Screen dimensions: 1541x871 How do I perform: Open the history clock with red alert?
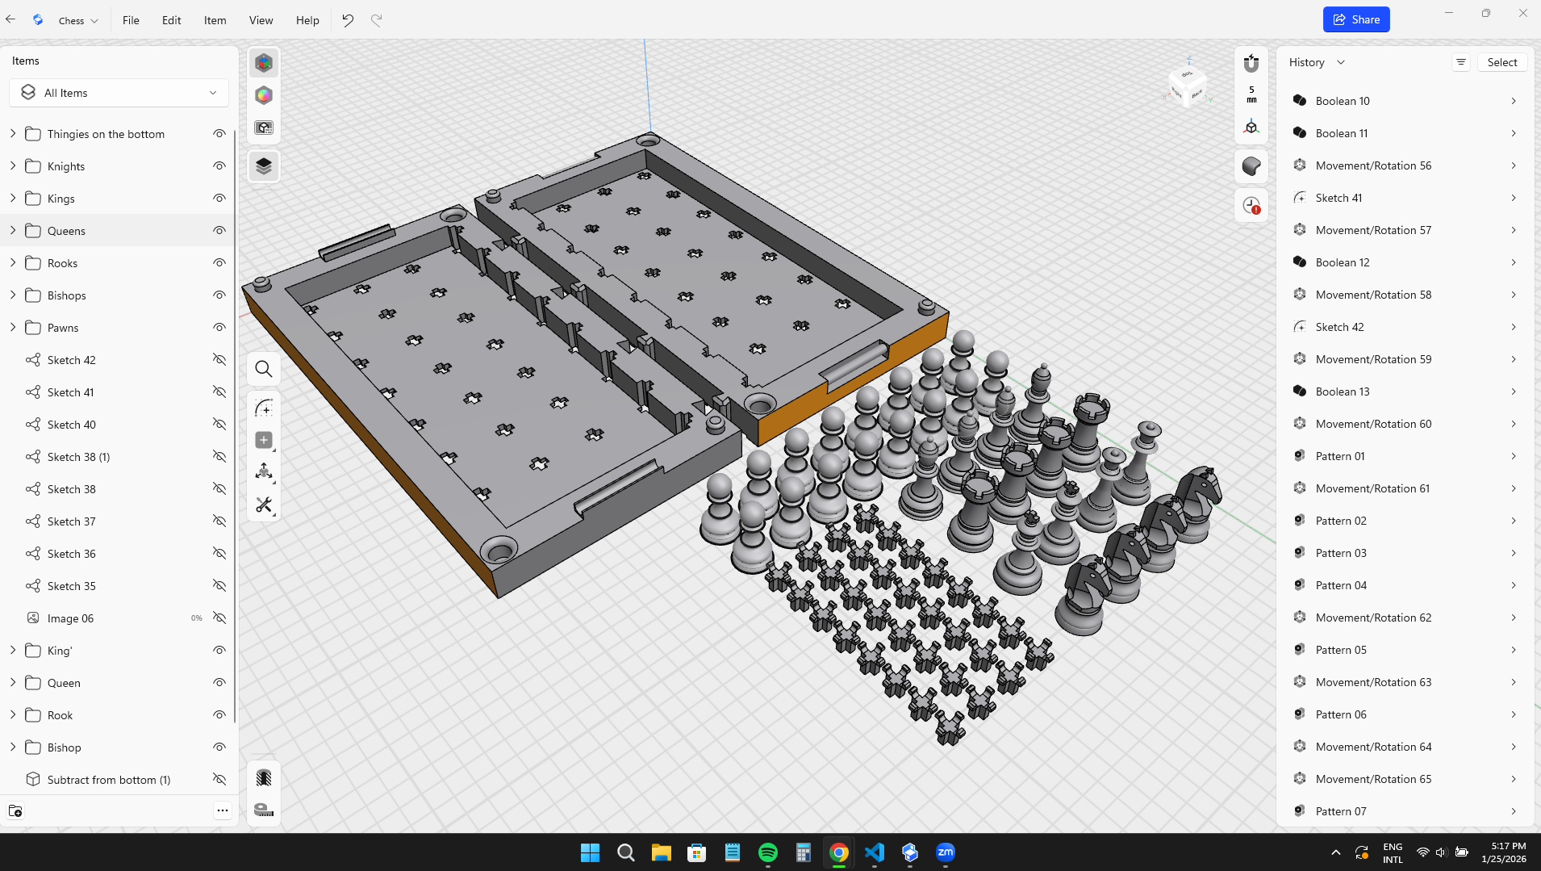click(1251, 206)
